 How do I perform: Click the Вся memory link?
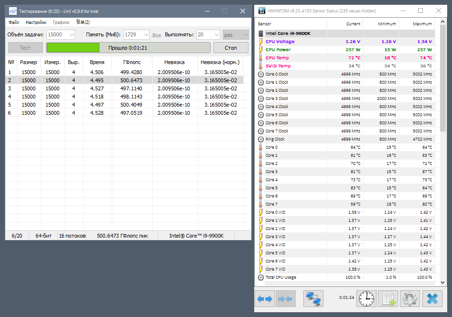pyautogui.click(x=157, y=35)
